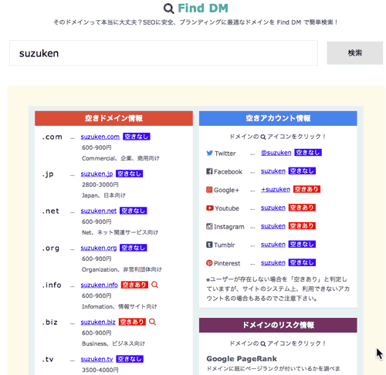Click the Facebook icon

tap(209, 171)
